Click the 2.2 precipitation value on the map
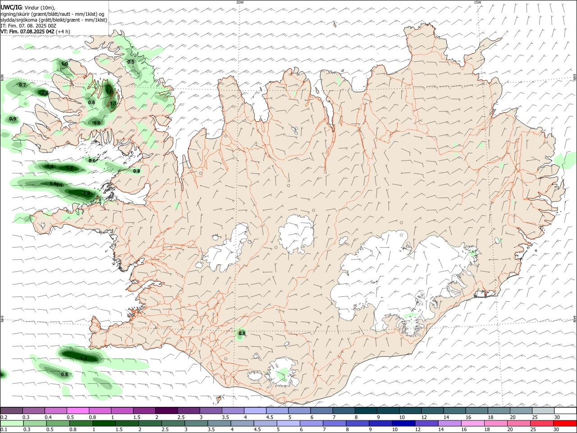 45,92
